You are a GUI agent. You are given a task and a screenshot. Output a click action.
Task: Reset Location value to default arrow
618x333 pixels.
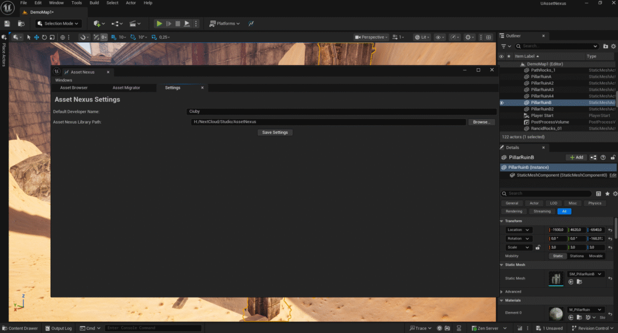pos(610,230)
